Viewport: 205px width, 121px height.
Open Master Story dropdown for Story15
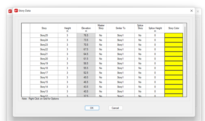point(101,82)
